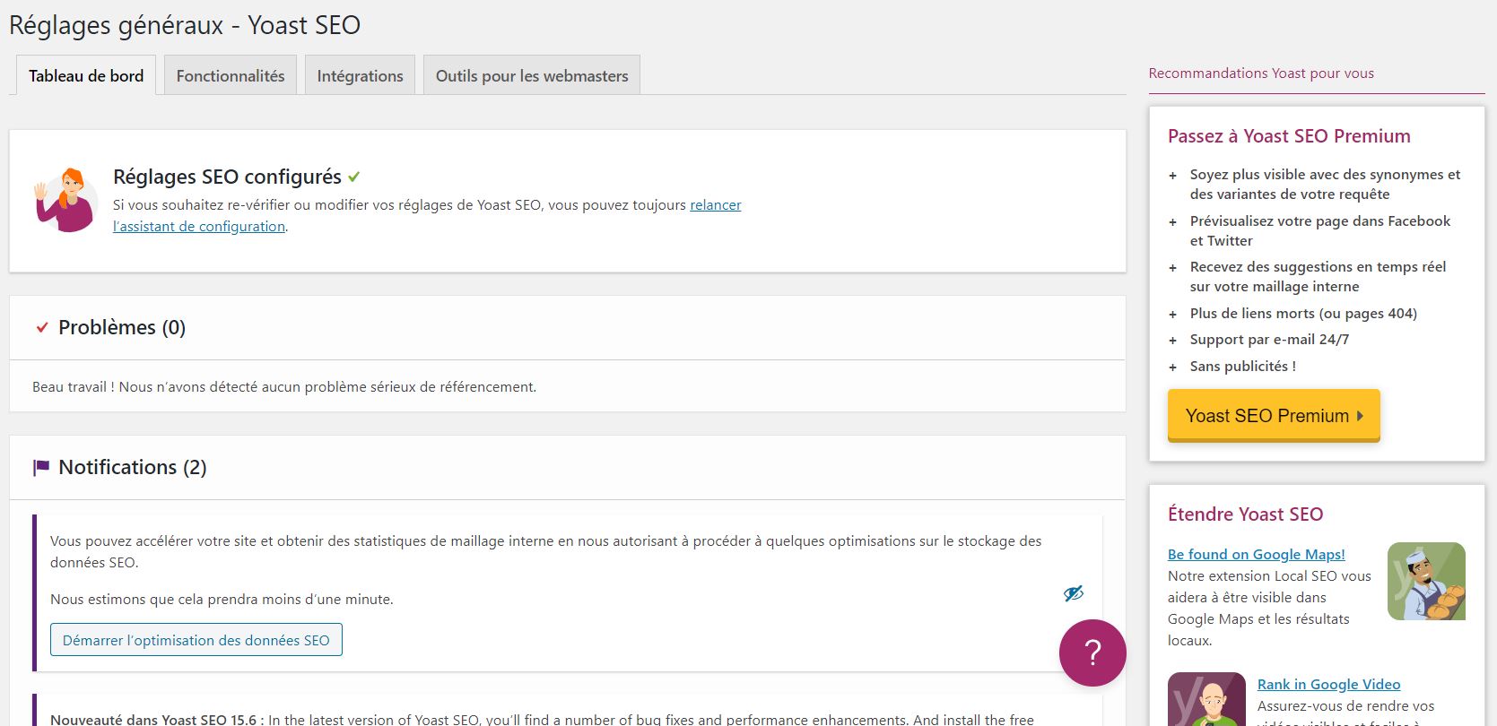This screenshot has height=726, width=1497.
Task: Click the green check next to Réglages SEO configurés
Action: 354,177
